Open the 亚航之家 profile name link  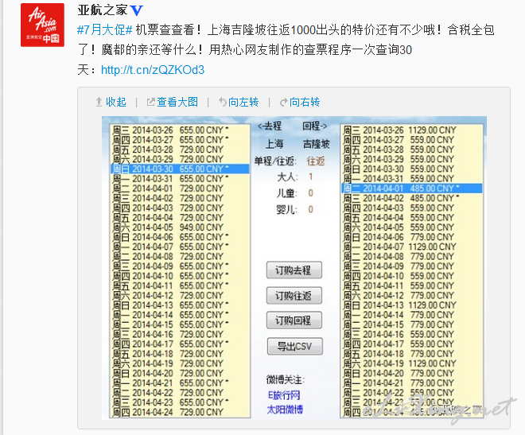(103, 10)
